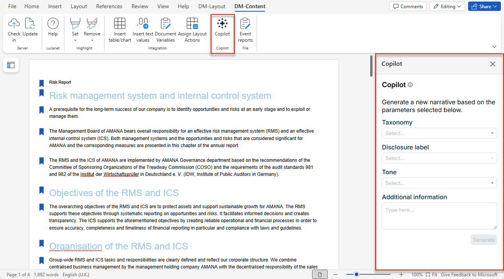Click Give Feedback to Microsoft
This screenshot has height=279, width=504.
pos(469,275)
